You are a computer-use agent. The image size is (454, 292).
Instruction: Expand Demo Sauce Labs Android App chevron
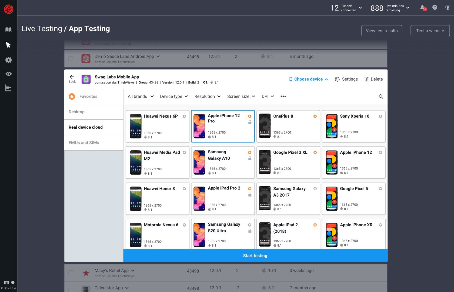pos(158,57)
